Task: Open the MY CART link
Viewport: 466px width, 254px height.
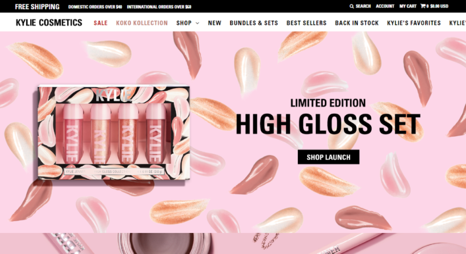Action: tap(408, 6)
